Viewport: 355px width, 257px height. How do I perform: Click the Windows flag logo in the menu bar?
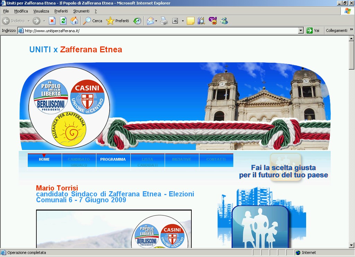(x=347, y=11)
